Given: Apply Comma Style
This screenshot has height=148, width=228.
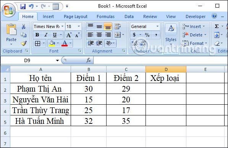Looking at the screenshot, I should [x=156, y=35].
